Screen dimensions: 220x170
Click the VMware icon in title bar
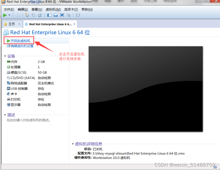point(3,2)
